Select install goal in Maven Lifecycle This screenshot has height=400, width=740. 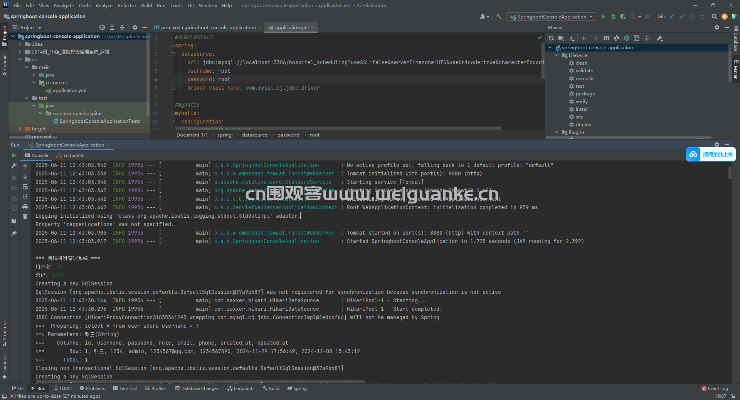[x=582, y=109]
